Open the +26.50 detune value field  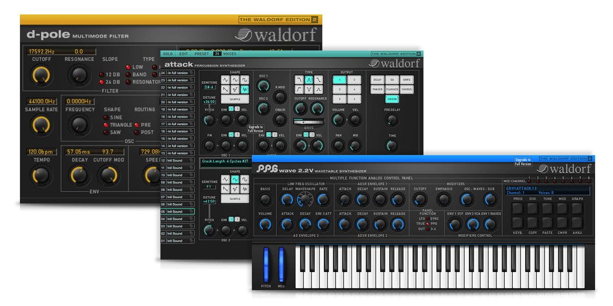[209, 101]
